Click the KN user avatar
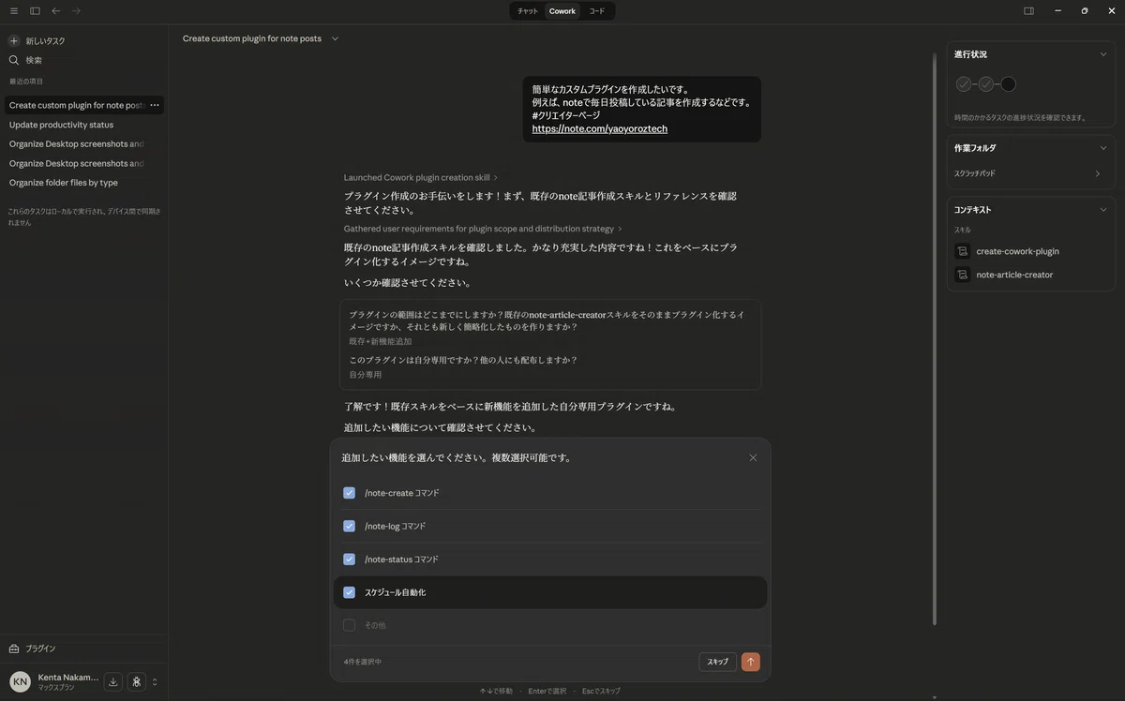 [20, 681]
